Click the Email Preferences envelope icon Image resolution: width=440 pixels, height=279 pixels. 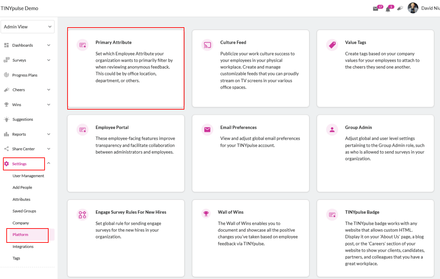click(207, 130)
